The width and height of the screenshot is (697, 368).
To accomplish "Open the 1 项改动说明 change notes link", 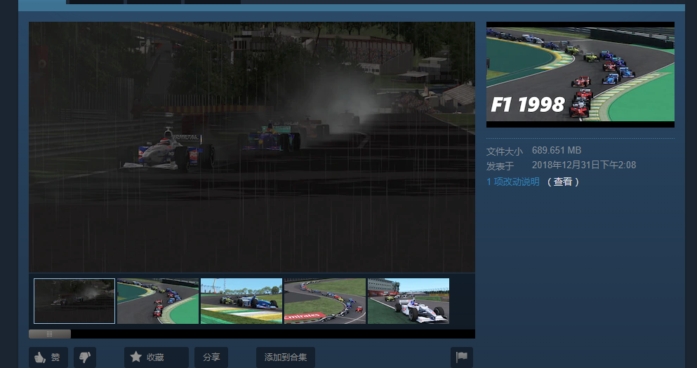I will tap(513, 182).
